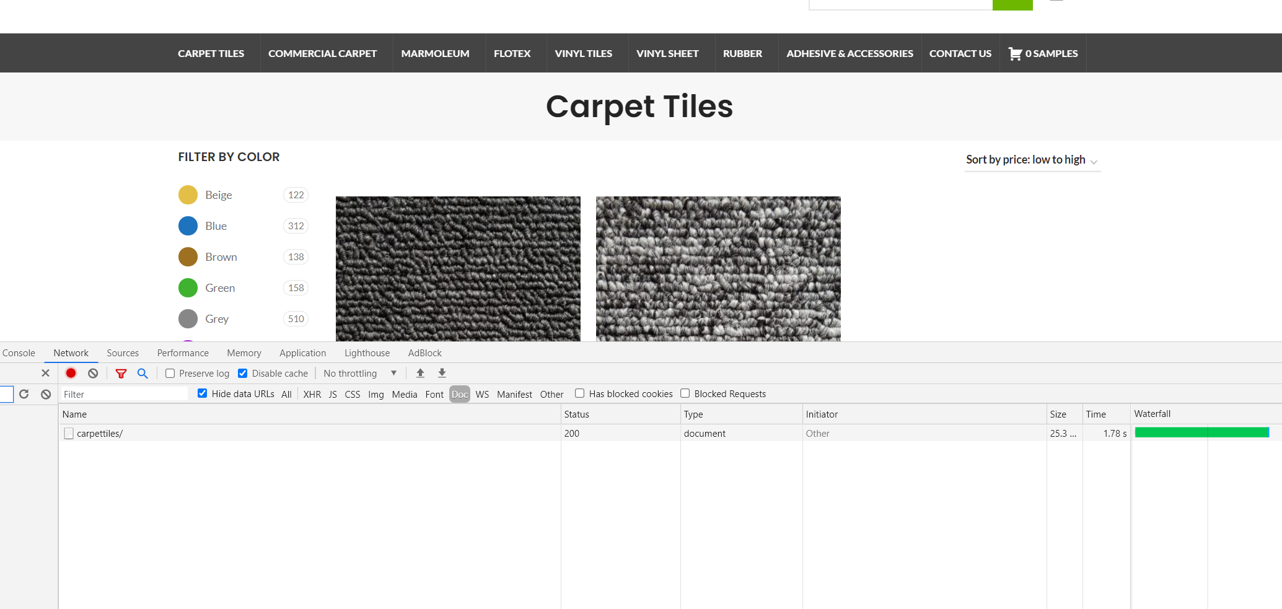This screenshot has width=1282, height=609.
Task: Clear the network log icon
Action: pyautogui.click(x=93, y=373)
